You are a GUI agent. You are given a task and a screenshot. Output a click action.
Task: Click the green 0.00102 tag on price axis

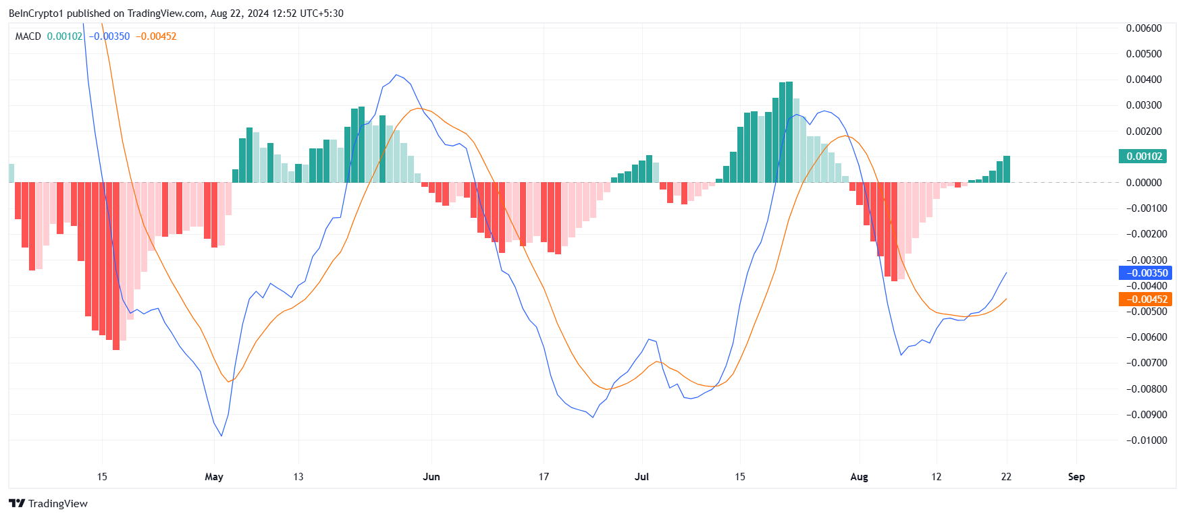click(x=1144, y=156)
